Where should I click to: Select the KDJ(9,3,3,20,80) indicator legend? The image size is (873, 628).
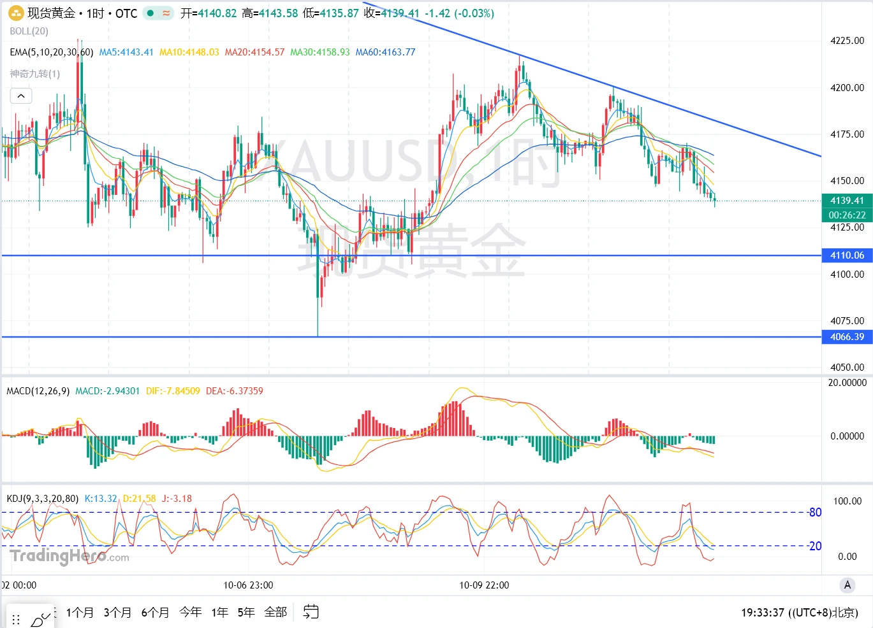click(43, 499)
